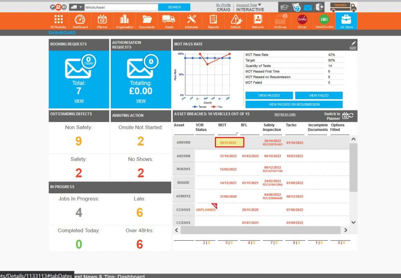Open the My Profile link

(x=223, y=5)
